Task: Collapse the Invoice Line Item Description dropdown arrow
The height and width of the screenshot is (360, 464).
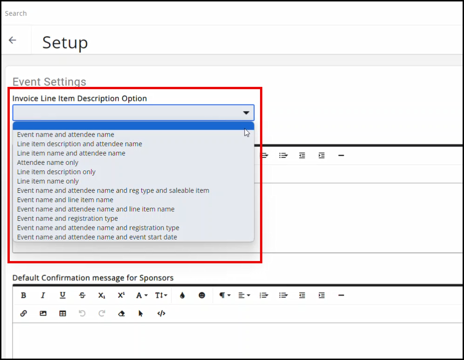Action: [x=246, y=113]
